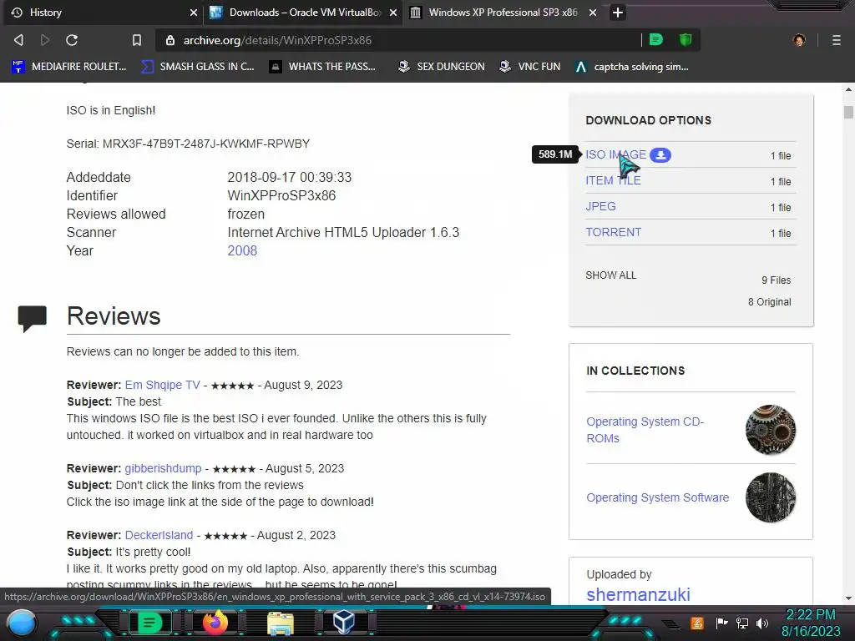Image resolution: width=855 pixels, height=641 pixels.
Task: Click the 2018-09-17 00:39:33 Addeddate value
Action: click(290, 177)
